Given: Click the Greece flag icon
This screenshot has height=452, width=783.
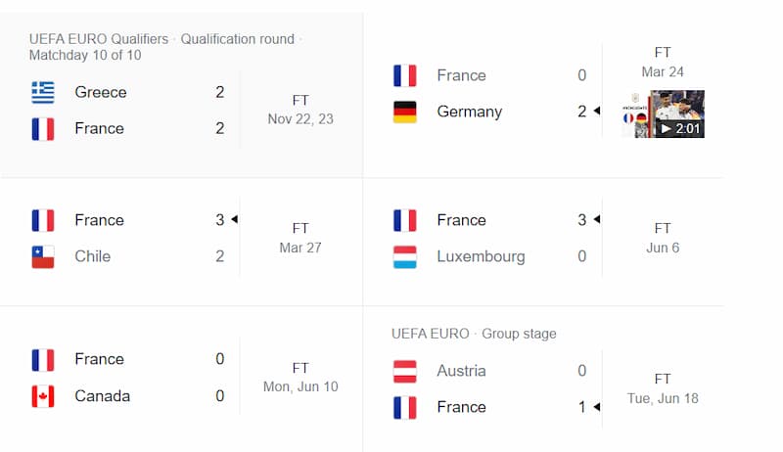Looking at the screenshot, I should point(43,92).
